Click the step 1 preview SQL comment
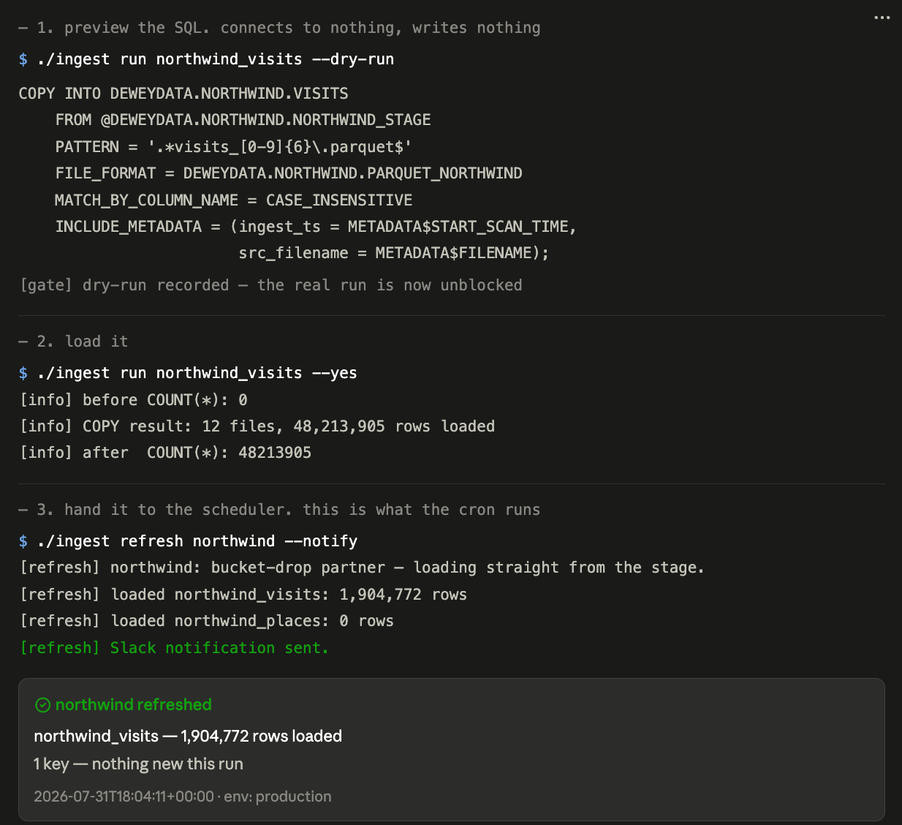Viewport: 902px width, 825px height. coord(279,28)
